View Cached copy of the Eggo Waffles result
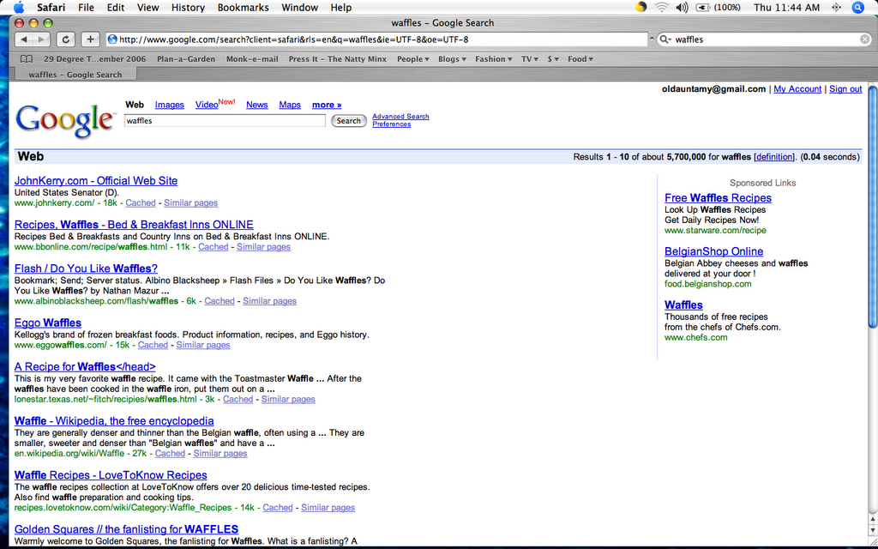Viewport: 878px width, 549px height. [153, 345]
